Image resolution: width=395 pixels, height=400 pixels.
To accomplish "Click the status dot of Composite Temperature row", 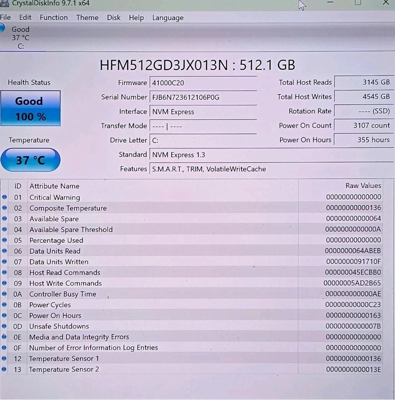I will tap(4, 207).
